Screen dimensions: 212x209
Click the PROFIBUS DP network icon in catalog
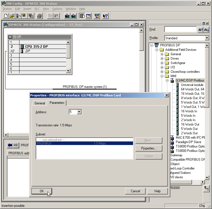[157, 45]
